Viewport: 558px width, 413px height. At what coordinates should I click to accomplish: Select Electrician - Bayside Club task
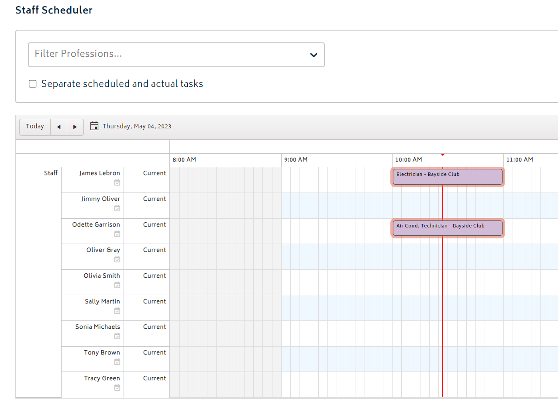pyautogui.click(x=448, y=177)
